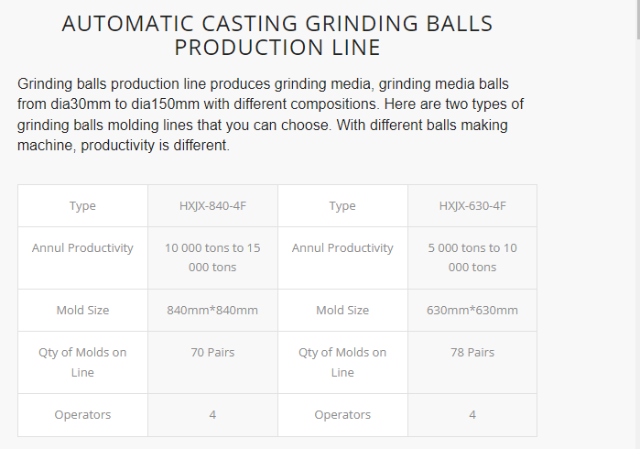Click the 70 Pairs cell
This screenshot has height=449, width=640.
(212, 362)
